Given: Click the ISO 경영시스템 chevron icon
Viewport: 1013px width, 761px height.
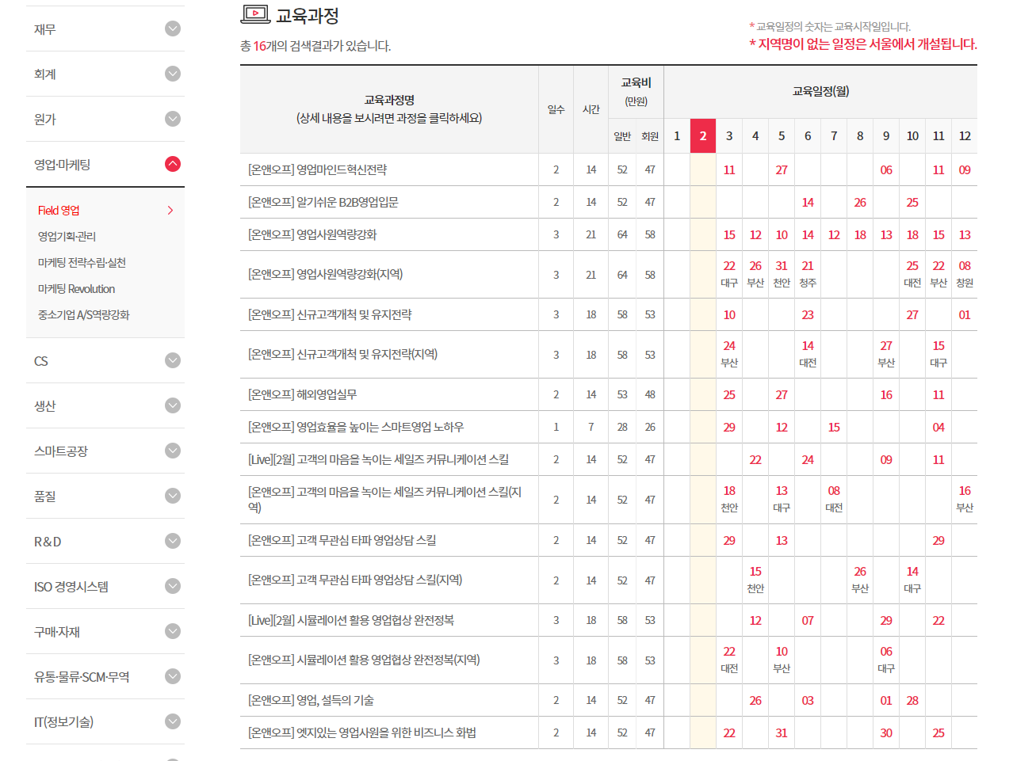Looking at the screenshot, I should coord(173,586).
